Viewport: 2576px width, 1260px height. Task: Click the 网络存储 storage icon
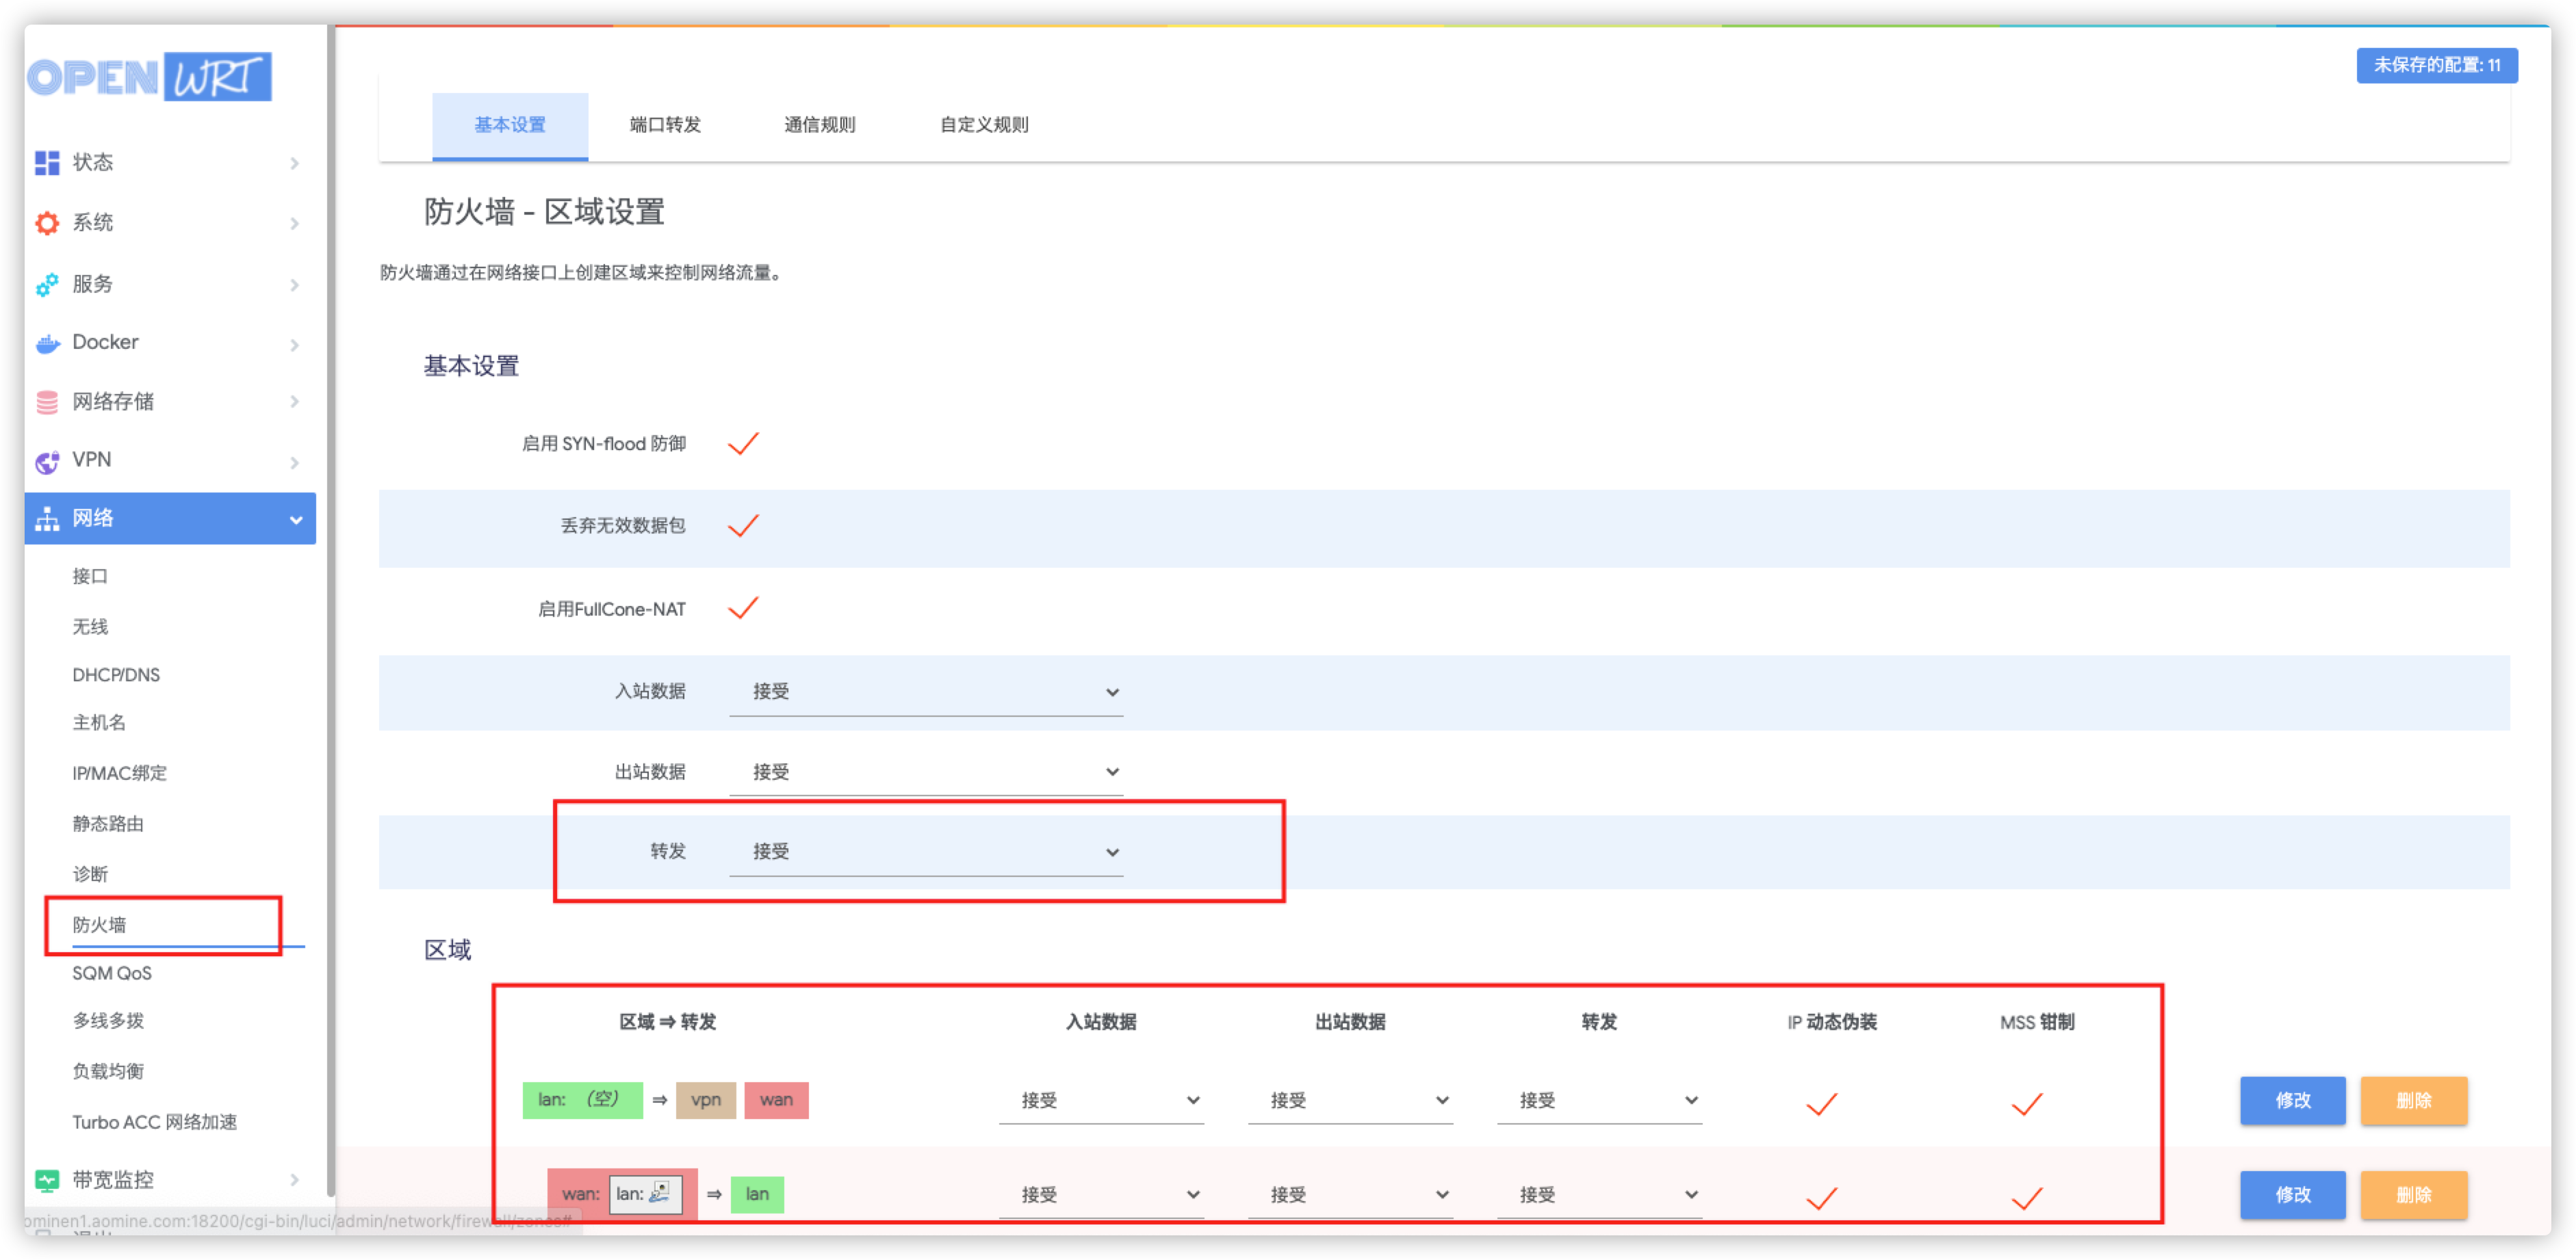[x=46, y=401]
